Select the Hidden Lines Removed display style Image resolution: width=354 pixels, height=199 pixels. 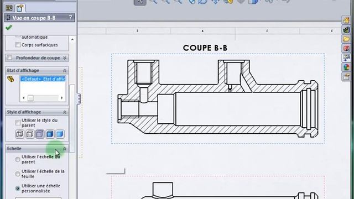[40, 134]
